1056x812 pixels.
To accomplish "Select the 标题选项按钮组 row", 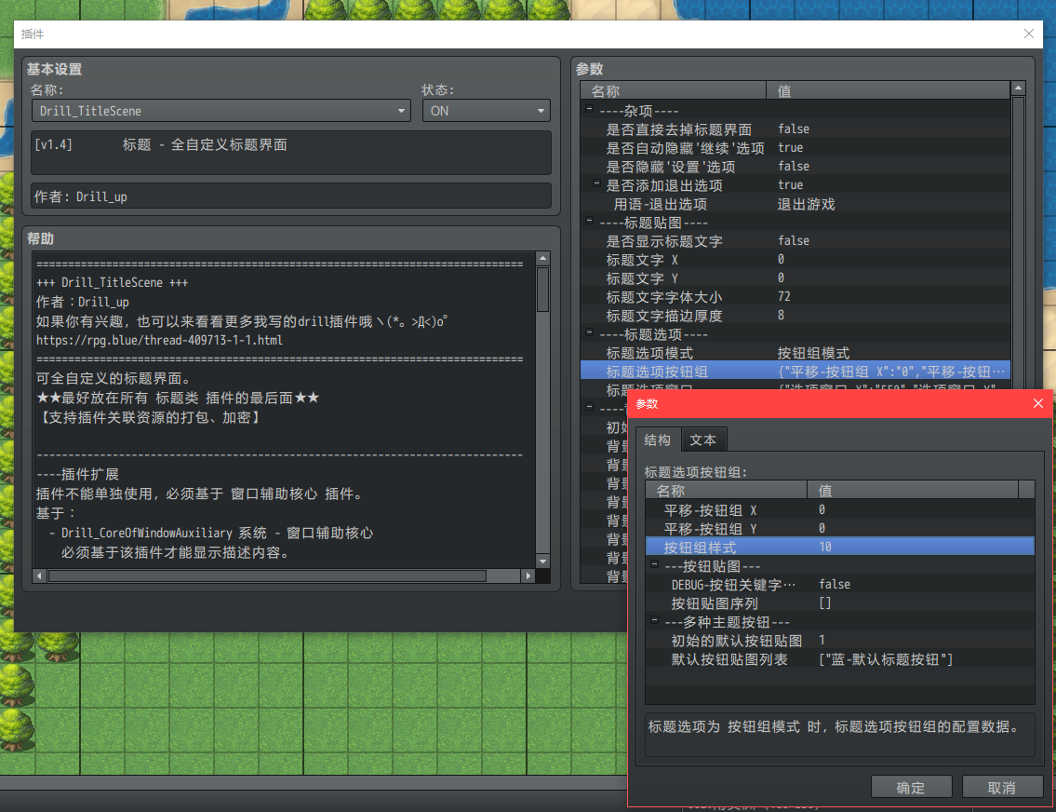I will [x=795, y=372].
